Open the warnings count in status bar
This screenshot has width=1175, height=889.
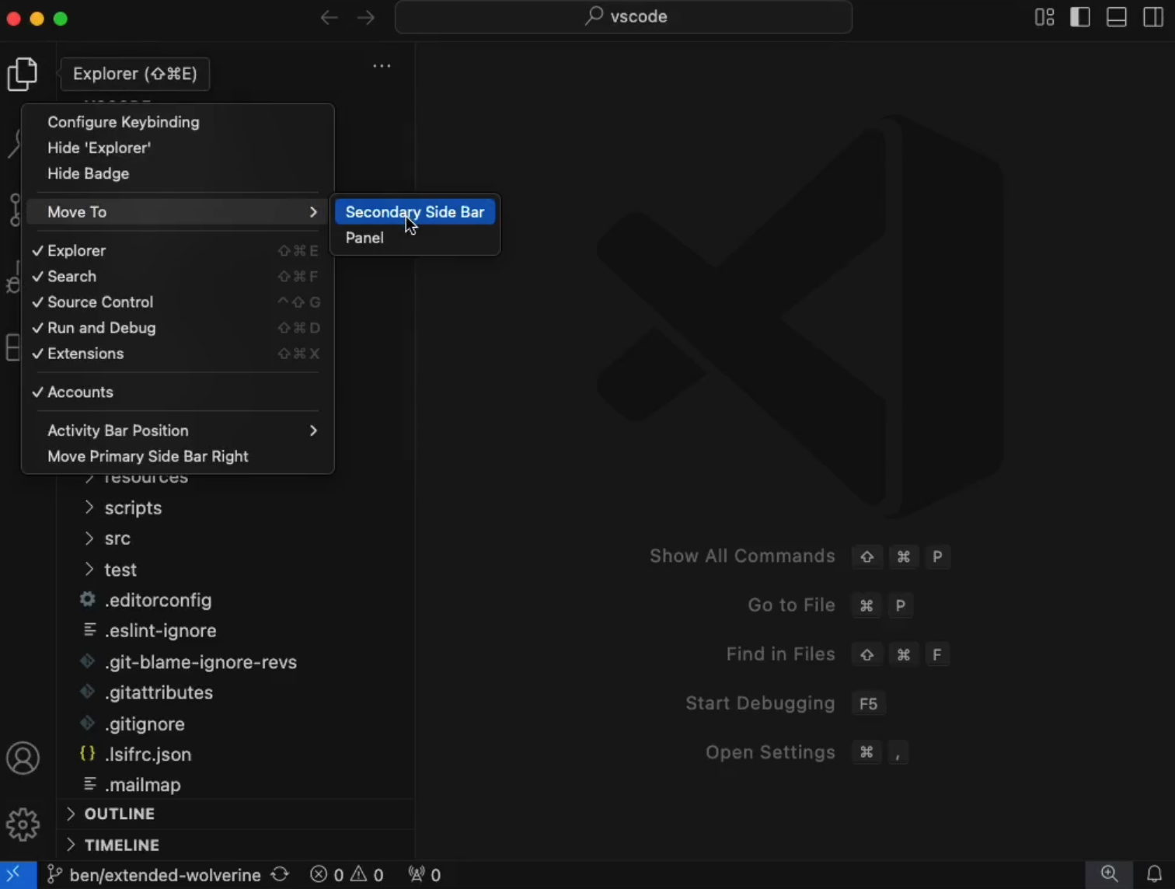pos(367,875)
